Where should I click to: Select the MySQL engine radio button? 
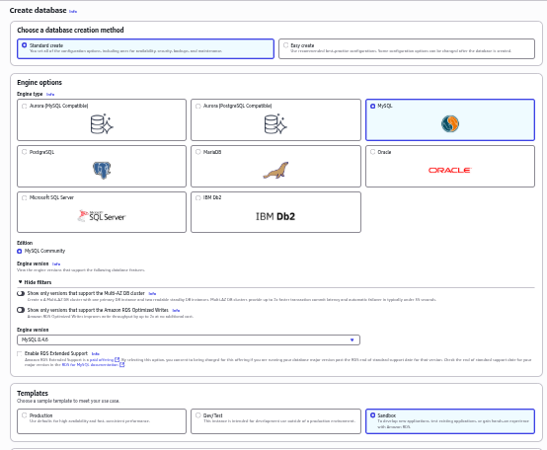point(372,106)
